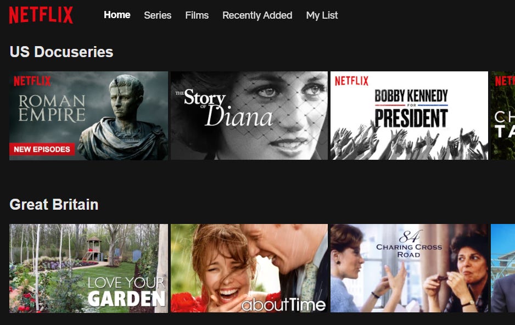Click the Netflix badge on Roman Empire
This screenshot has width=515, height=325.
(32, 81)
